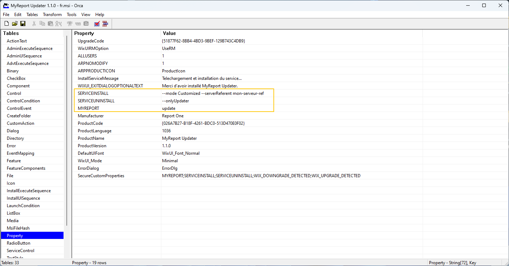509x266 pixels.
Task: Click the Paste icon in the toolbar
Action: (50, 23)
